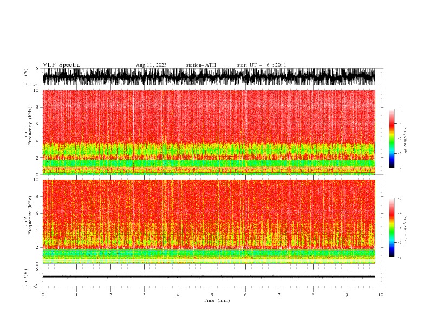This screenshot has width=429, height=331.
Task: Click the "2" kHz tick of ch.2 spectrogram
Action: pyautogui.click(x=37, y=247)
